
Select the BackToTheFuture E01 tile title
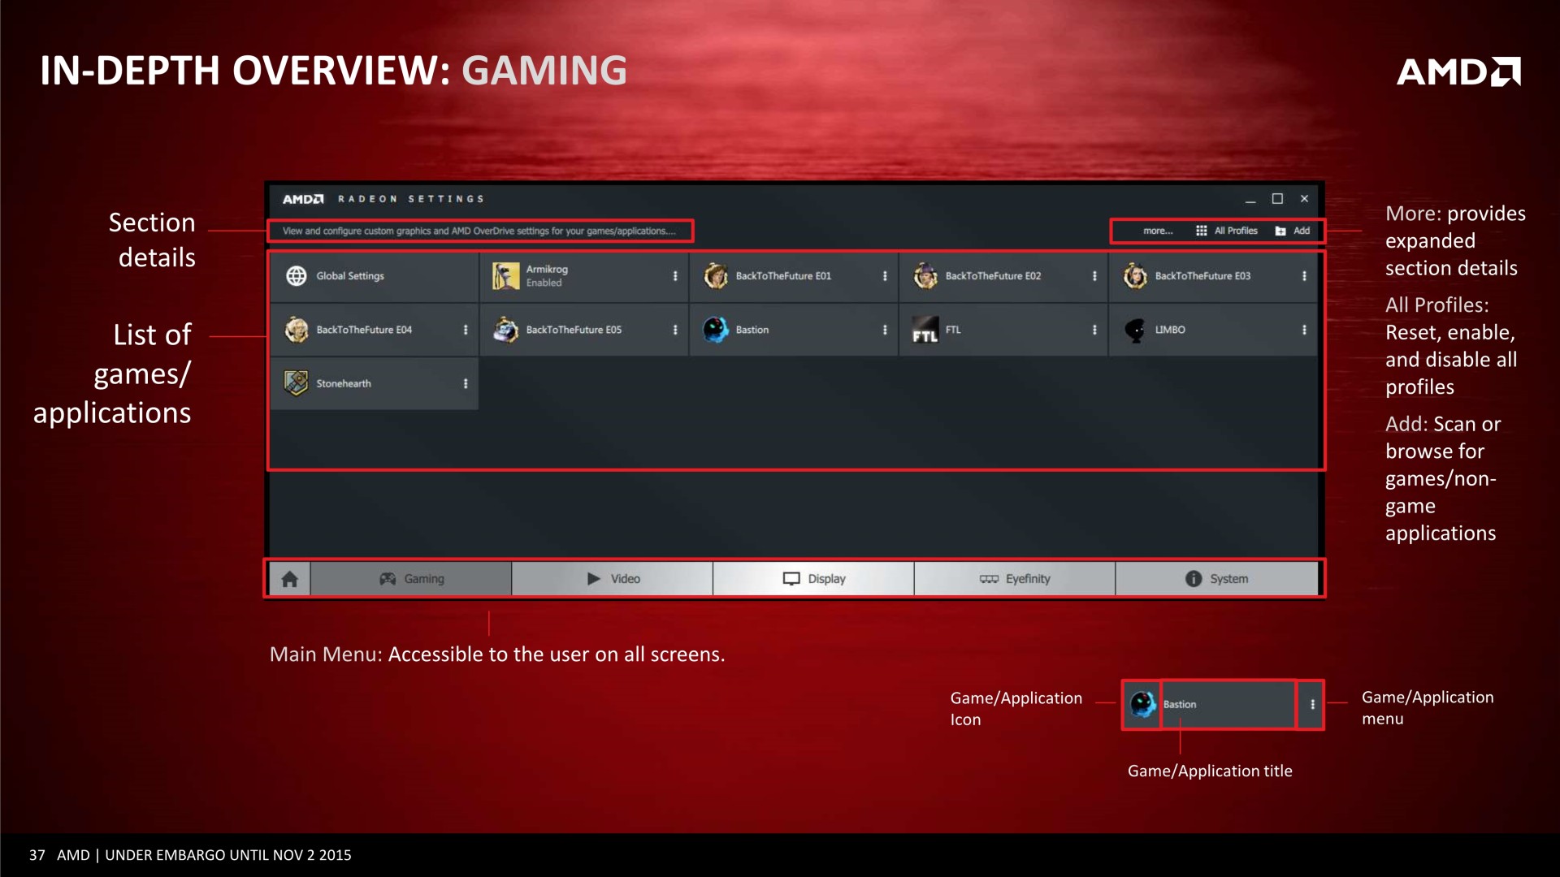(x=783, y=276)
